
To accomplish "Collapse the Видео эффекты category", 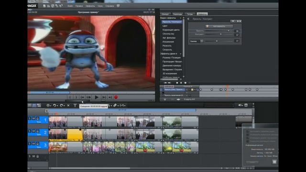I will [x=181, y=18].
